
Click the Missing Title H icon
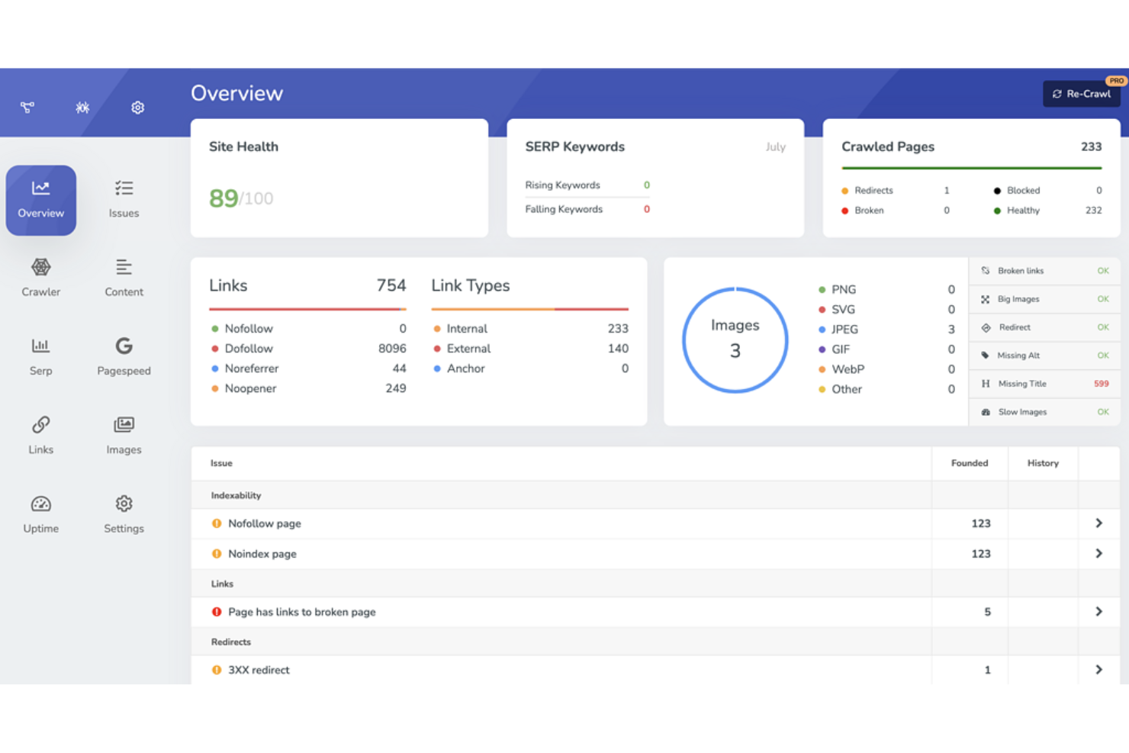pos(986,384)
